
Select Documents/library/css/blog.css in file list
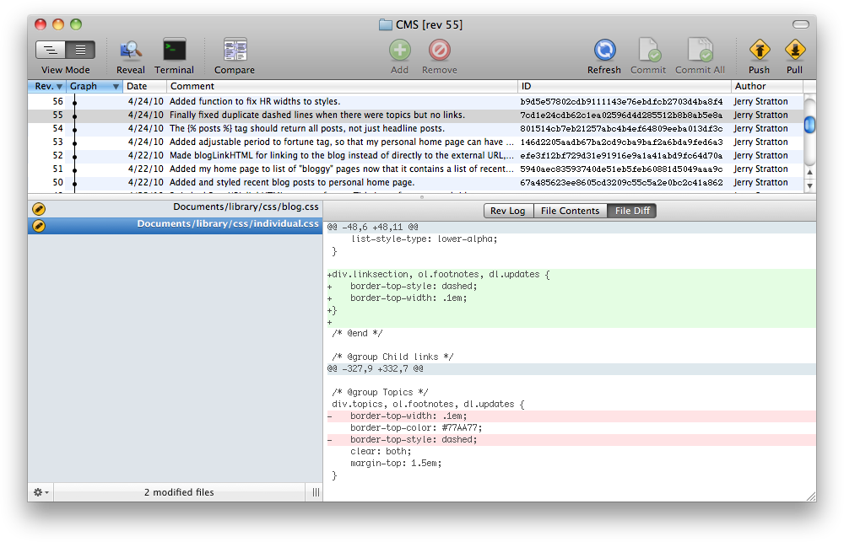point(246,207)
